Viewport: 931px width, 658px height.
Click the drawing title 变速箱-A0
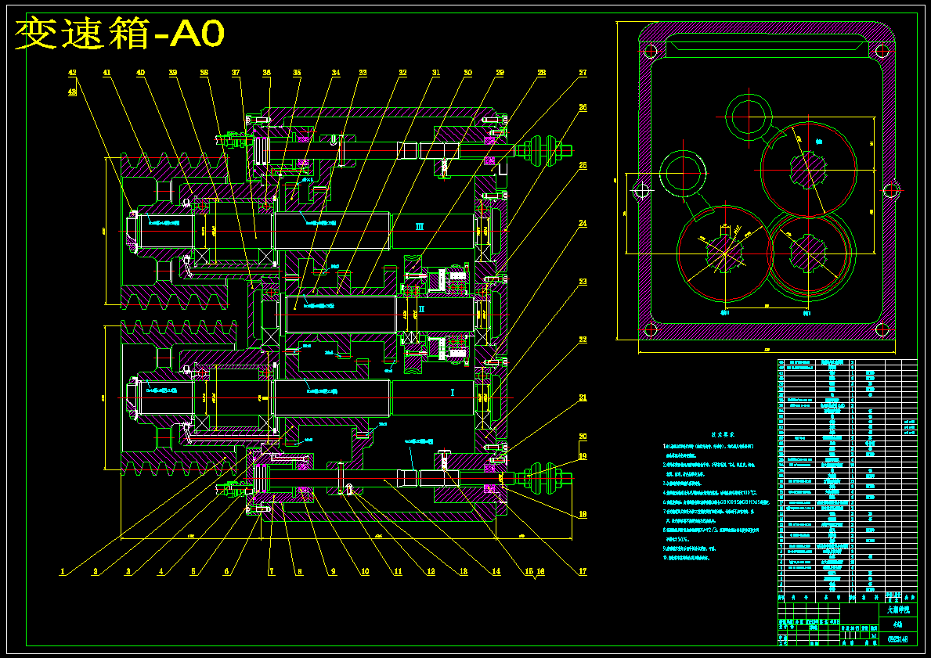119,34
